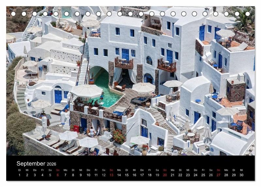The width and height of the screenshot is (261, 187).
Task: Pick date 15 in the calendar row
Action: [127, 175]
